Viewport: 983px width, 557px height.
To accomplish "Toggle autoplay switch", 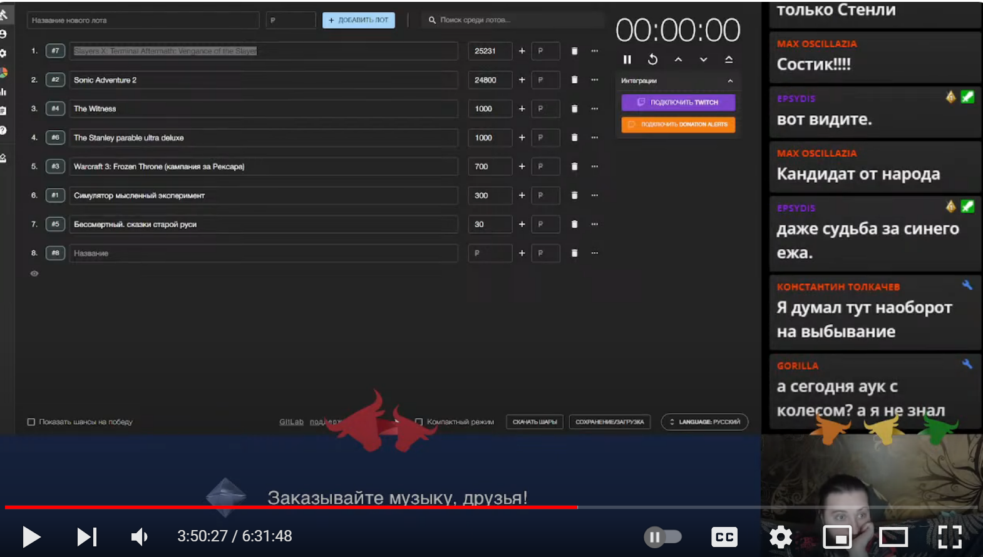I will pyautogui.click(x=663, y=536).
